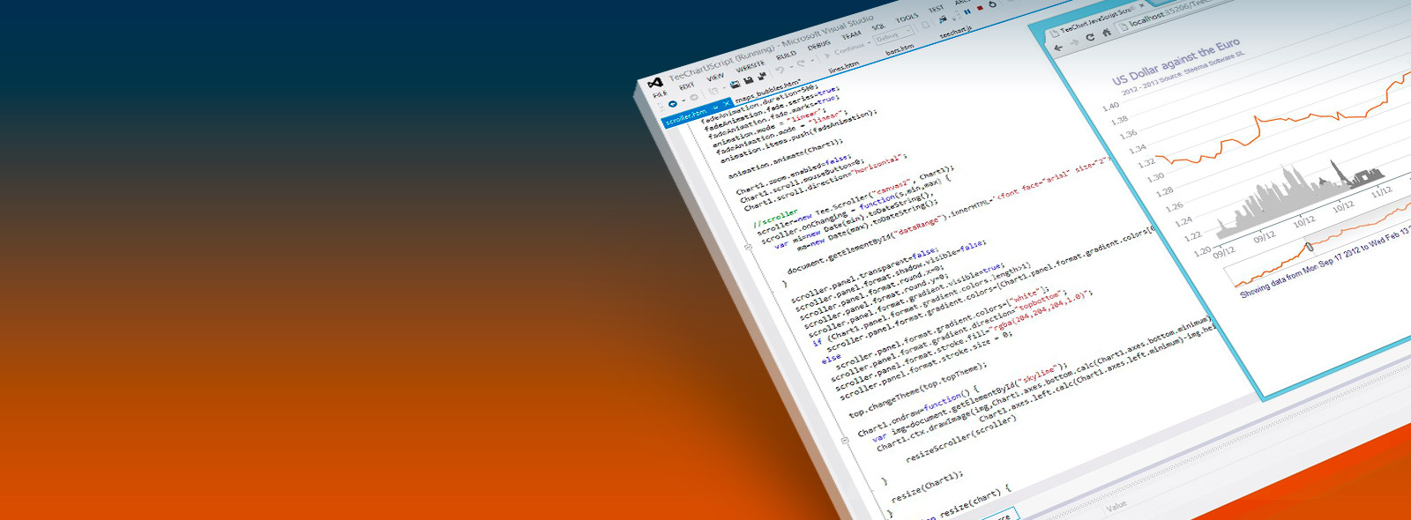
Task: Click the Redo toolbar icon
Action: point(801,63)
